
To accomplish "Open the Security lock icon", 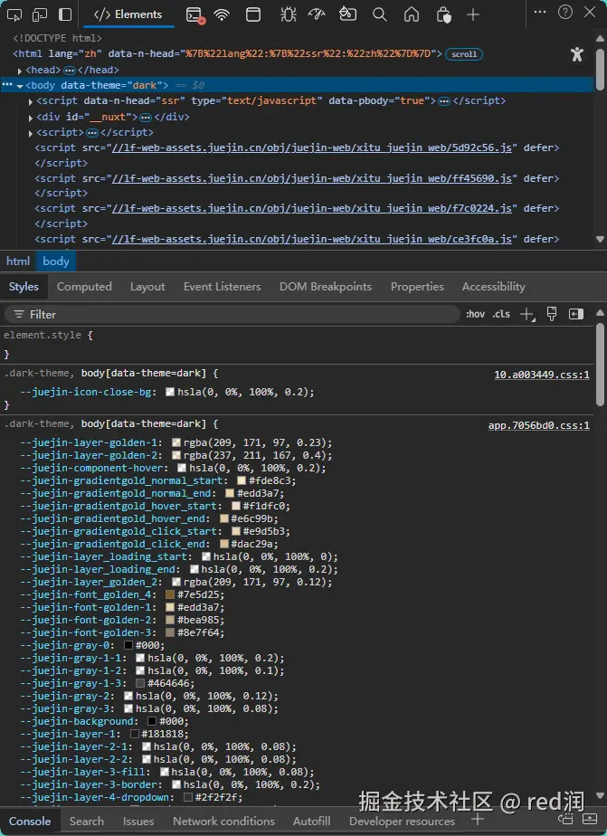I will click(443, 14).
